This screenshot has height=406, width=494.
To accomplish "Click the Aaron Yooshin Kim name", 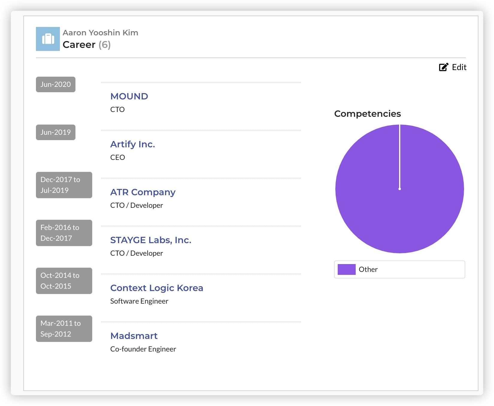I will click(100, 33).
